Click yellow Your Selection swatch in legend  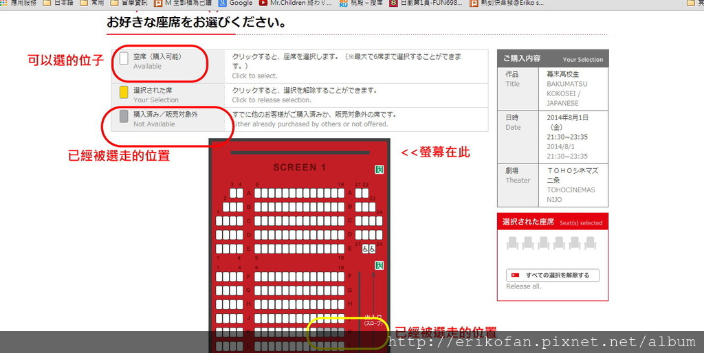(124, 93)
